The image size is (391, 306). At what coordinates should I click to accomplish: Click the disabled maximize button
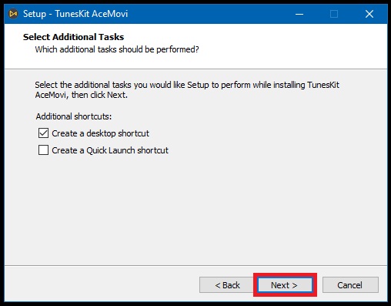tap(334, 14)
